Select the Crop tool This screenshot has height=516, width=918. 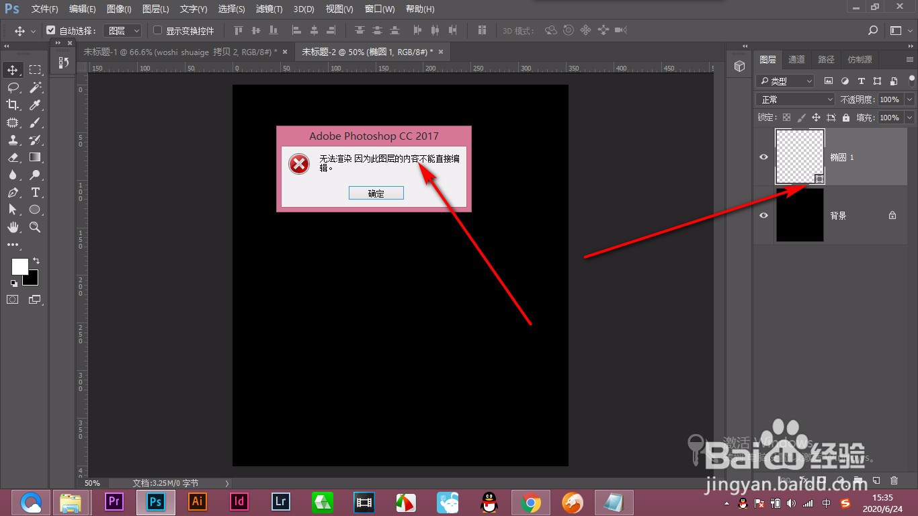click(x=13, y=105)
